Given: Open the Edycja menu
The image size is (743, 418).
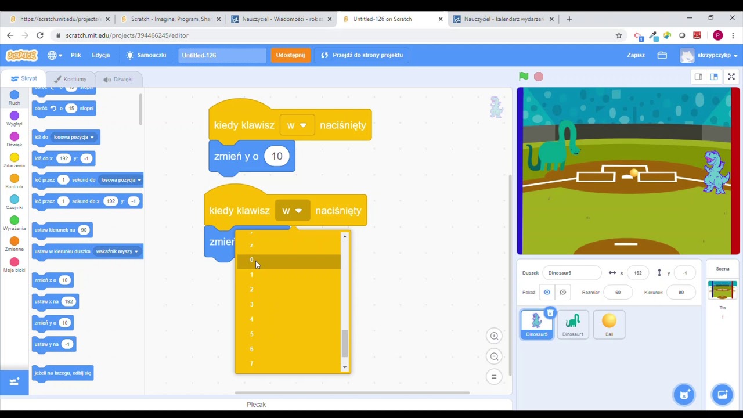Looking at the screenshot, I should tap(100, 55).
